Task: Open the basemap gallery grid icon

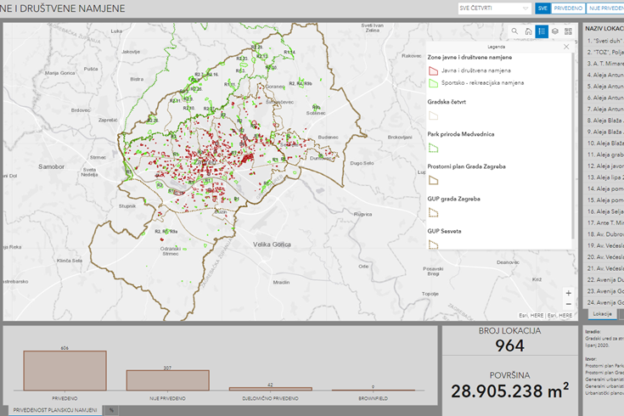Action: pyautogui.click(x=568, y=31)
